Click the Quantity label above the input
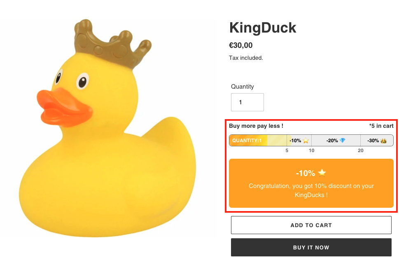Viewport: 399px width, 263px height. point(243,87)
